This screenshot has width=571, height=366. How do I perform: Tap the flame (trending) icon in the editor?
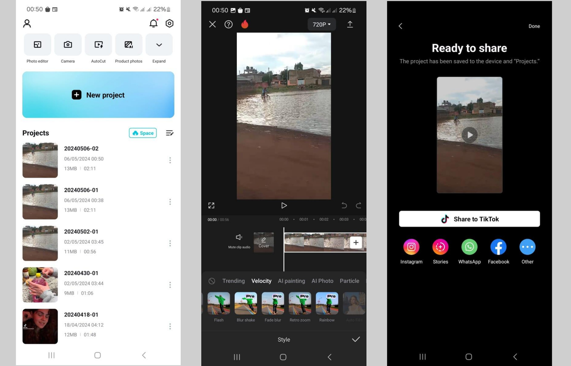pyautogui.click(x=244, y=24)
